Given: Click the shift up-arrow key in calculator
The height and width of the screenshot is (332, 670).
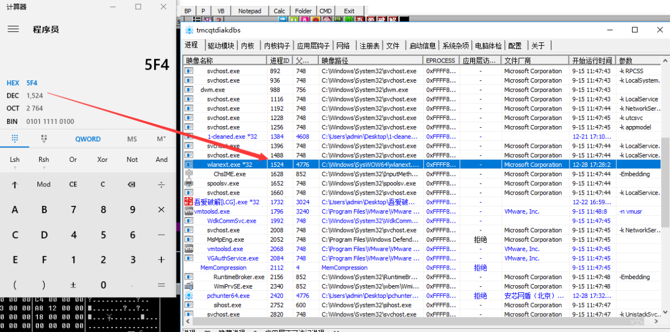Looking at the screenshot, I should coord(15,184).
